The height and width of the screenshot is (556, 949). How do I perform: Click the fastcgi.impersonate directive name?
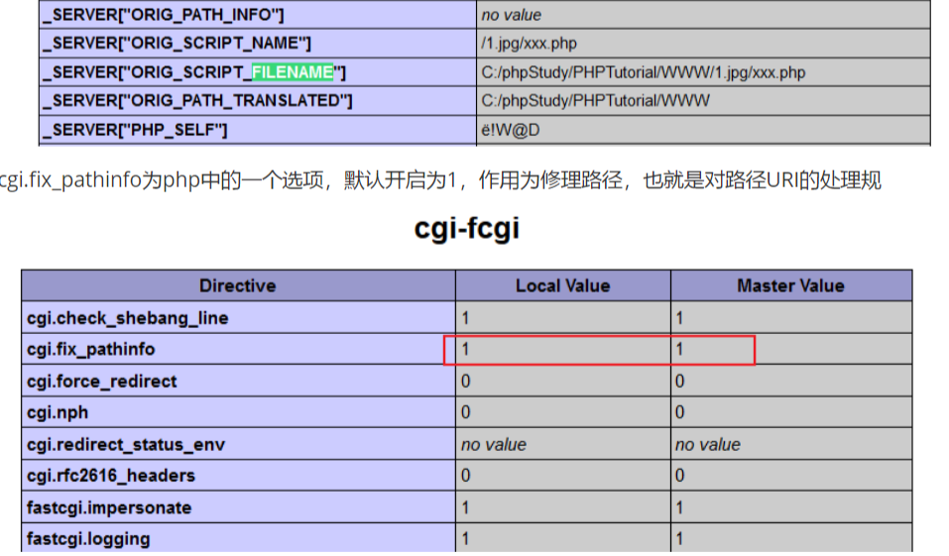[109, 507]
